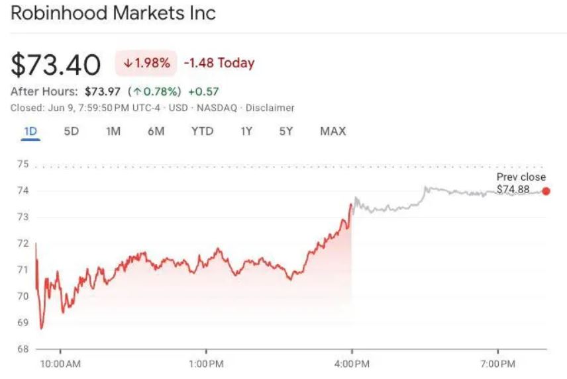Click the -1.48 Today change text
The image size is (567, 379).
click(219, 63)
